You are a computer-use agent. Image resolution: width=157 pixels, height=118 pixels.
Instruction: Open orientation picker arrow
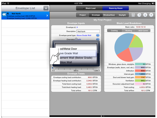point(98,39)
